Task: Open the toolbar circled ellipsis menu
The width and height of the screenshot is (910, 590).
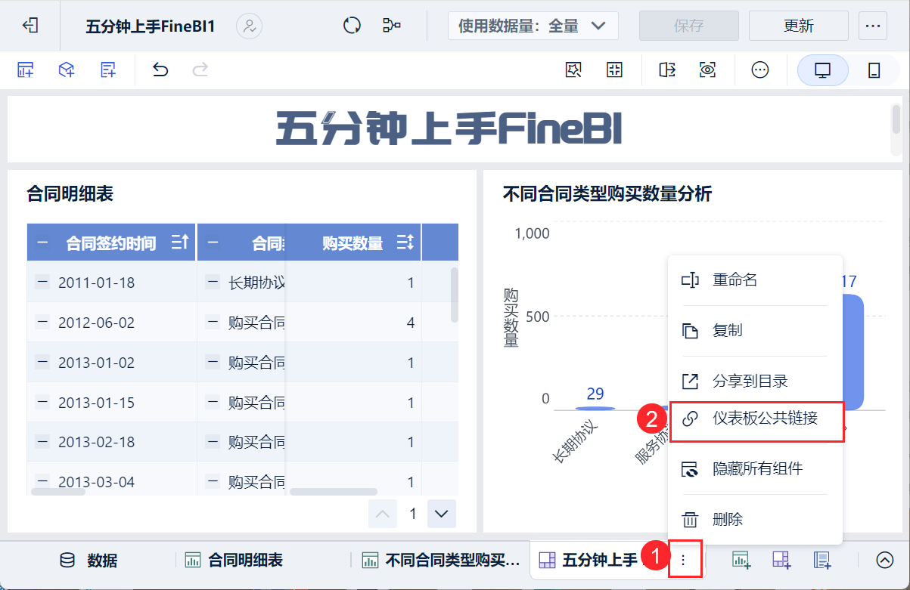Action: click(x=760, y=70)
